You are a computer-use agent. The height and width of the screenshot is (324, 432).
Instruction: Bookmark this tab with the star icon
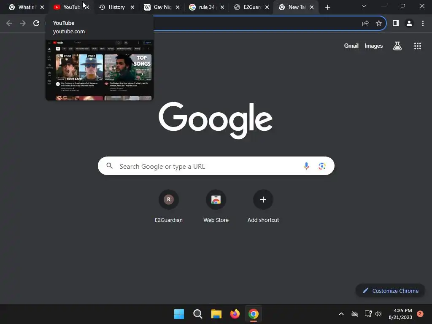click(x=379, y=24)
